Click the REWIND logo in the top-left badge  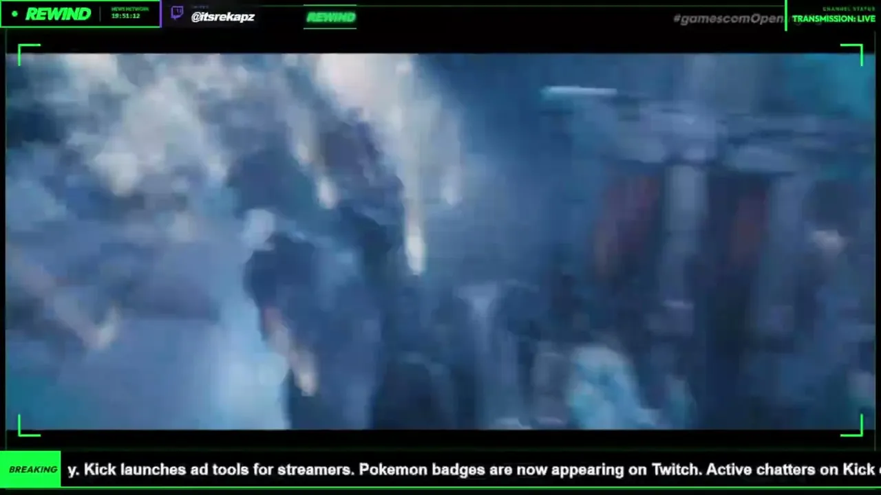point(58,14)
